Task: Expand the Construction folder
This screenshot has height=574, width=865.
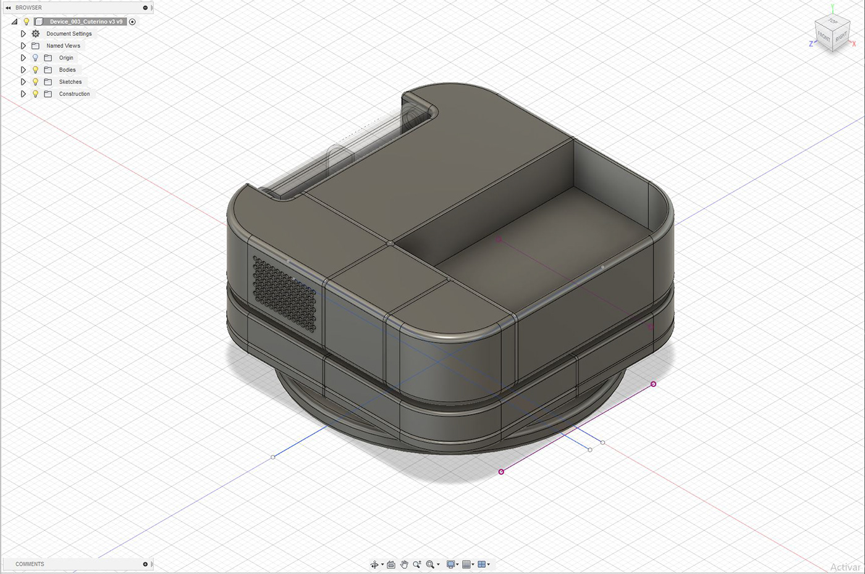Action: click(x=23, y=94)
